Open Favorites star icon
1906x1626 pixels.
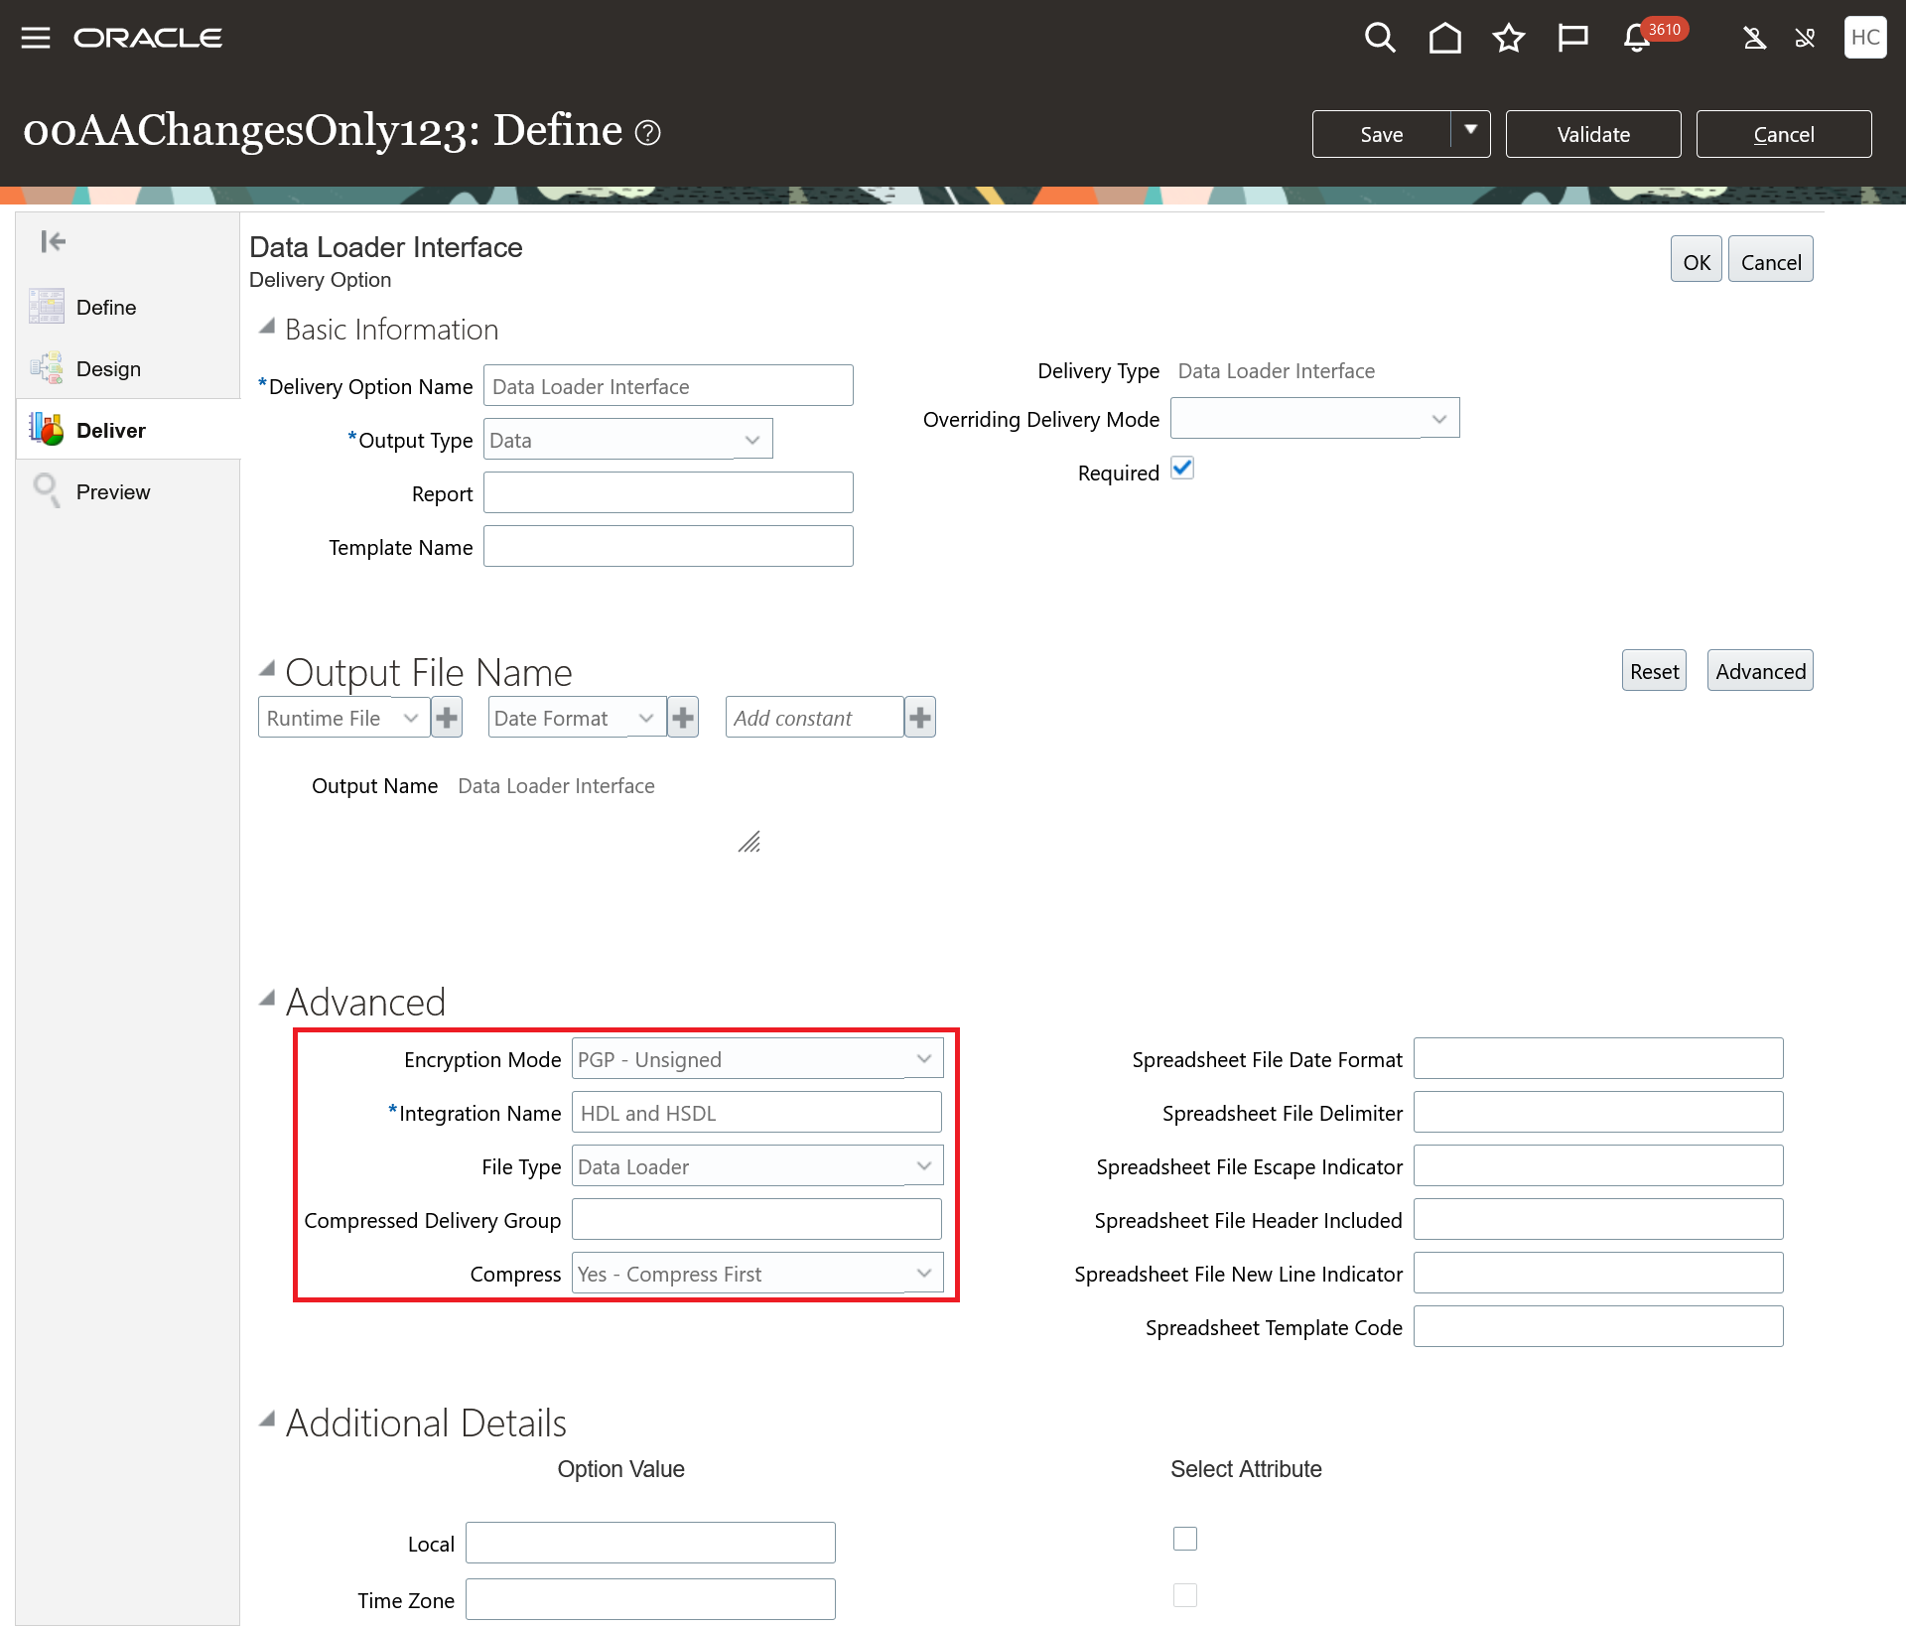point(1508,38)
